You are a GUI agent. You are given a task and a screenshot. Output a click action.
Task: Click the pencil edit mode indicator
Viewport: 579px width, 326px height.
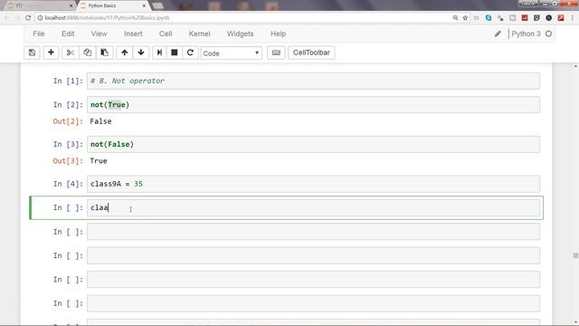498,34
